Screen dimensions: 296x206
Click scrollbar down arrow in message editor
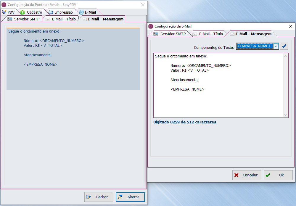click(286, 115)
